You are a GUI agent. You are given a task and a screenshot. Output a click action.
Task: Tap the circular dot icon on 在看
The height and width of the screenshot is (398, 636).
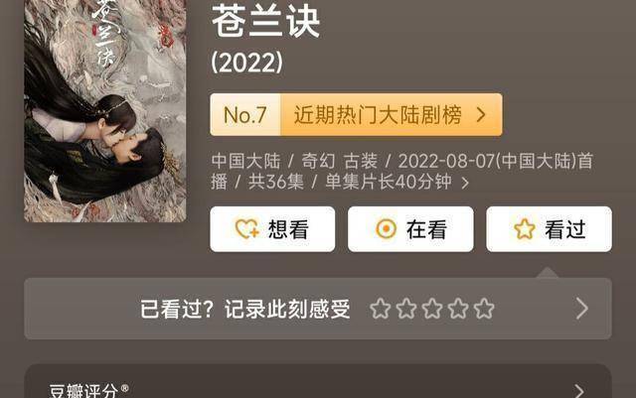[x=386, y=229]
